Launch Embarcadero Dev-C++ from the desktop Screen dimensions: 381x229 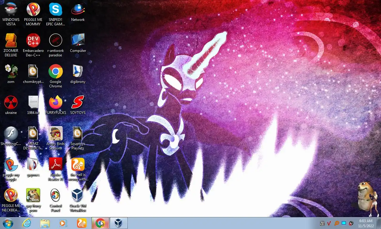pyautogui.click(x=33, y=45)
